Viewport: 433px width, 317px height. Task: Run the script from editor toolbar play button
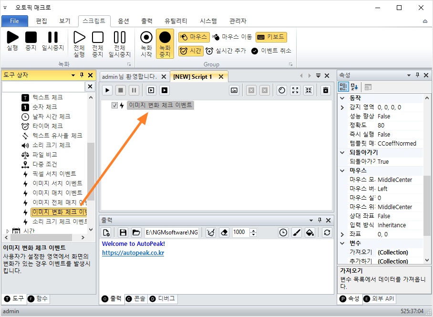click(x=107, y=90)
